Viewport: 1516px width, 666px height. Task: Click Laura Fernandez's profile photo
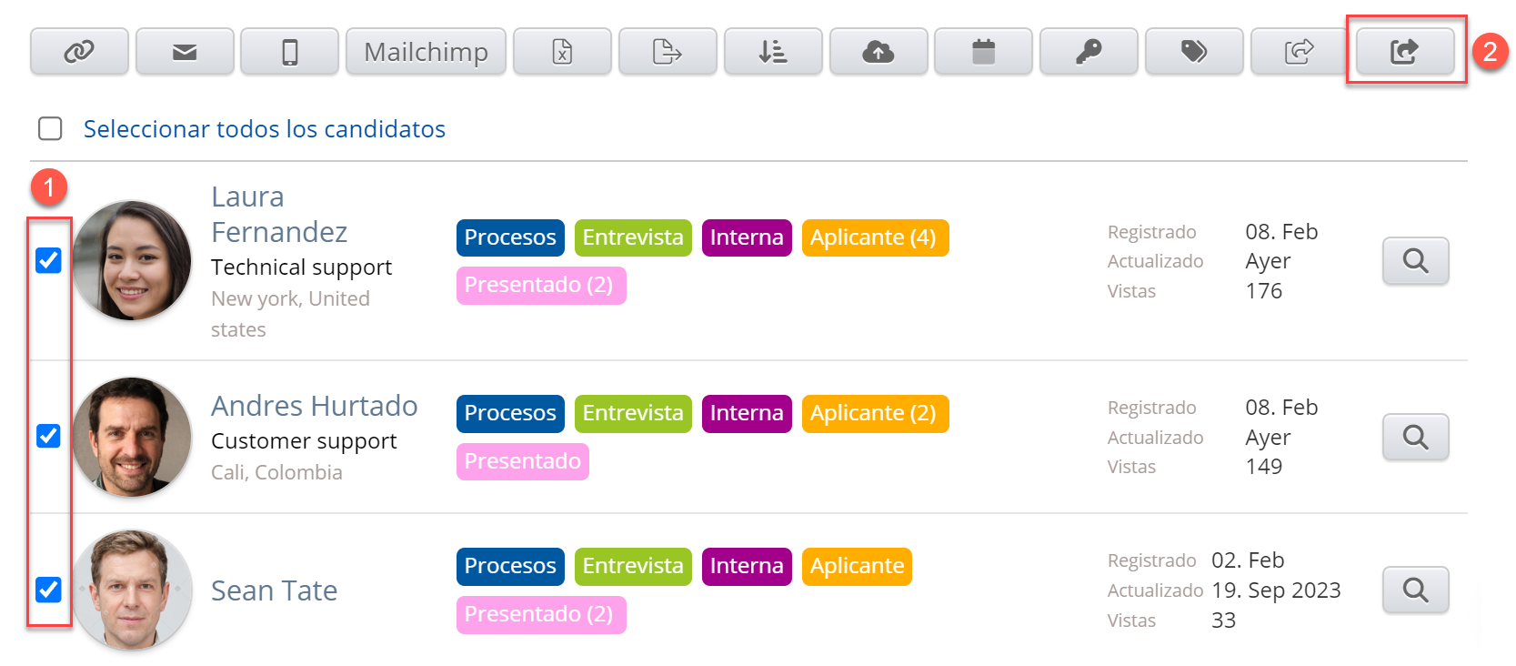tap(132, 261)
